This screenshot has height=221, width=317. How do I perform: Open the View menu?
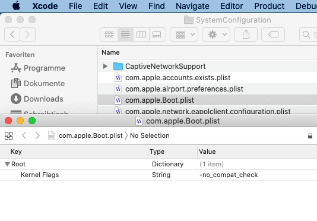(128, 6)
